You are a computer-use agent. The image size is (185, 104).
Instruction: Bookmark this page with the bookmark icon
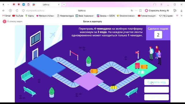pos(140,11)
